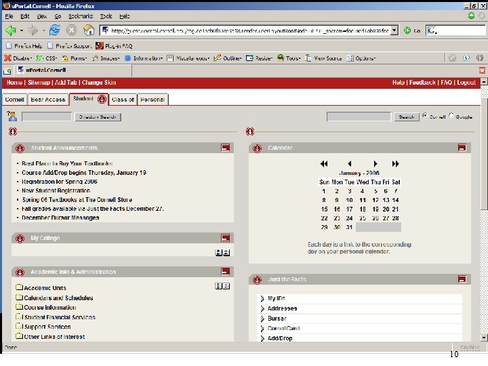Click the green Go button icon
Image resolution: width=488 pixels, height=366 pixels.
pos(407,30)
